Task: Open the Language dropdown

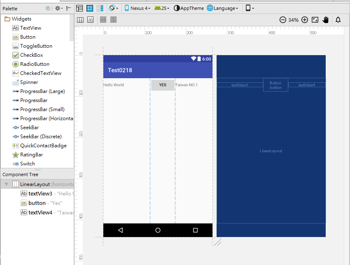Action: pyautogui.click(x=223, y=8)
